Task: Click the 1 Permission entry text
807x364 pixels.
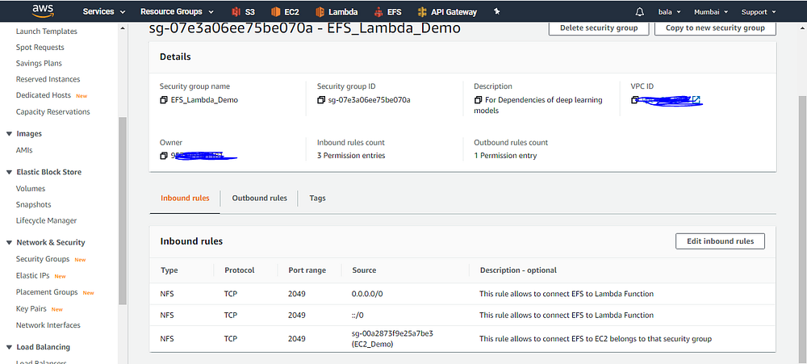Action: click(x=505, y=156)
